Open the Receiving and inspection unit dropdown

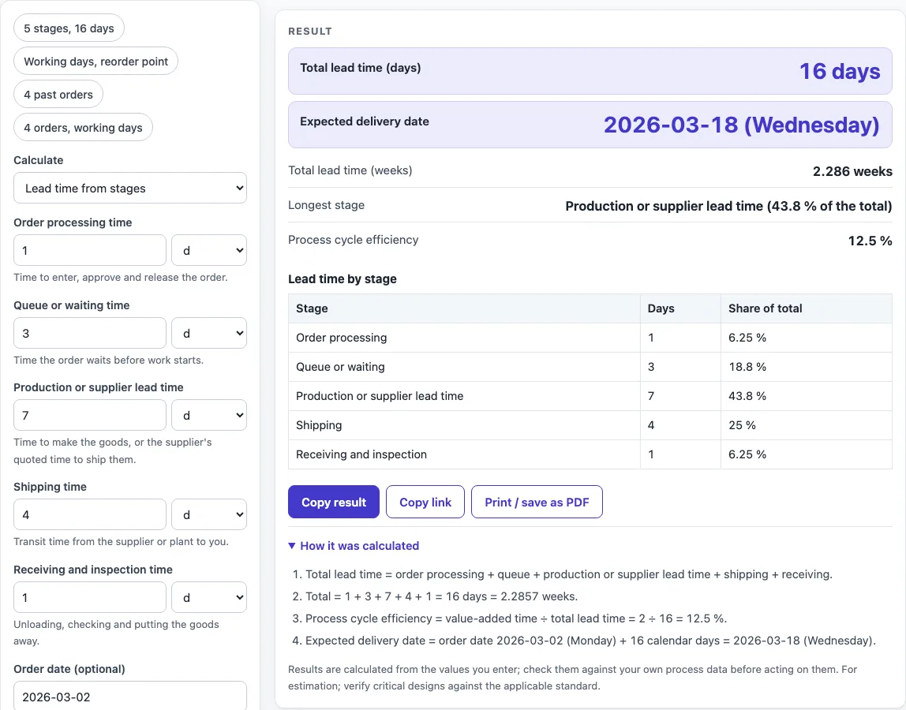click(209, 596)
